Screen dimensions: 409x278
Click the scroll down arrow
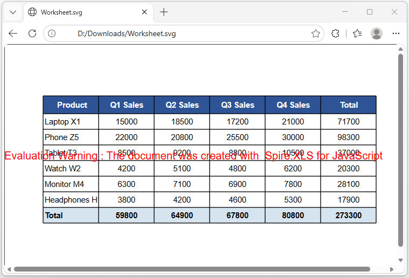coord(401,260)
